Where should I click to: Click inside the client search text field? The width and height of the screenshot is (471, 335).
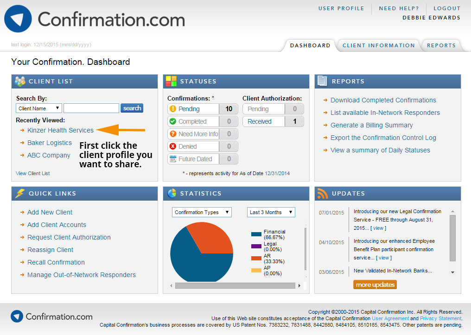[x=91, y=108]
